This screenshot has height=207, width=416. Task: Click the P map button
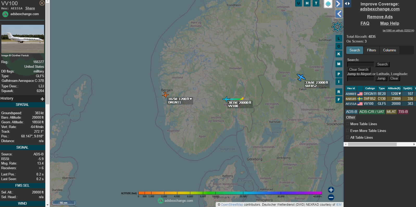(339, 74)
